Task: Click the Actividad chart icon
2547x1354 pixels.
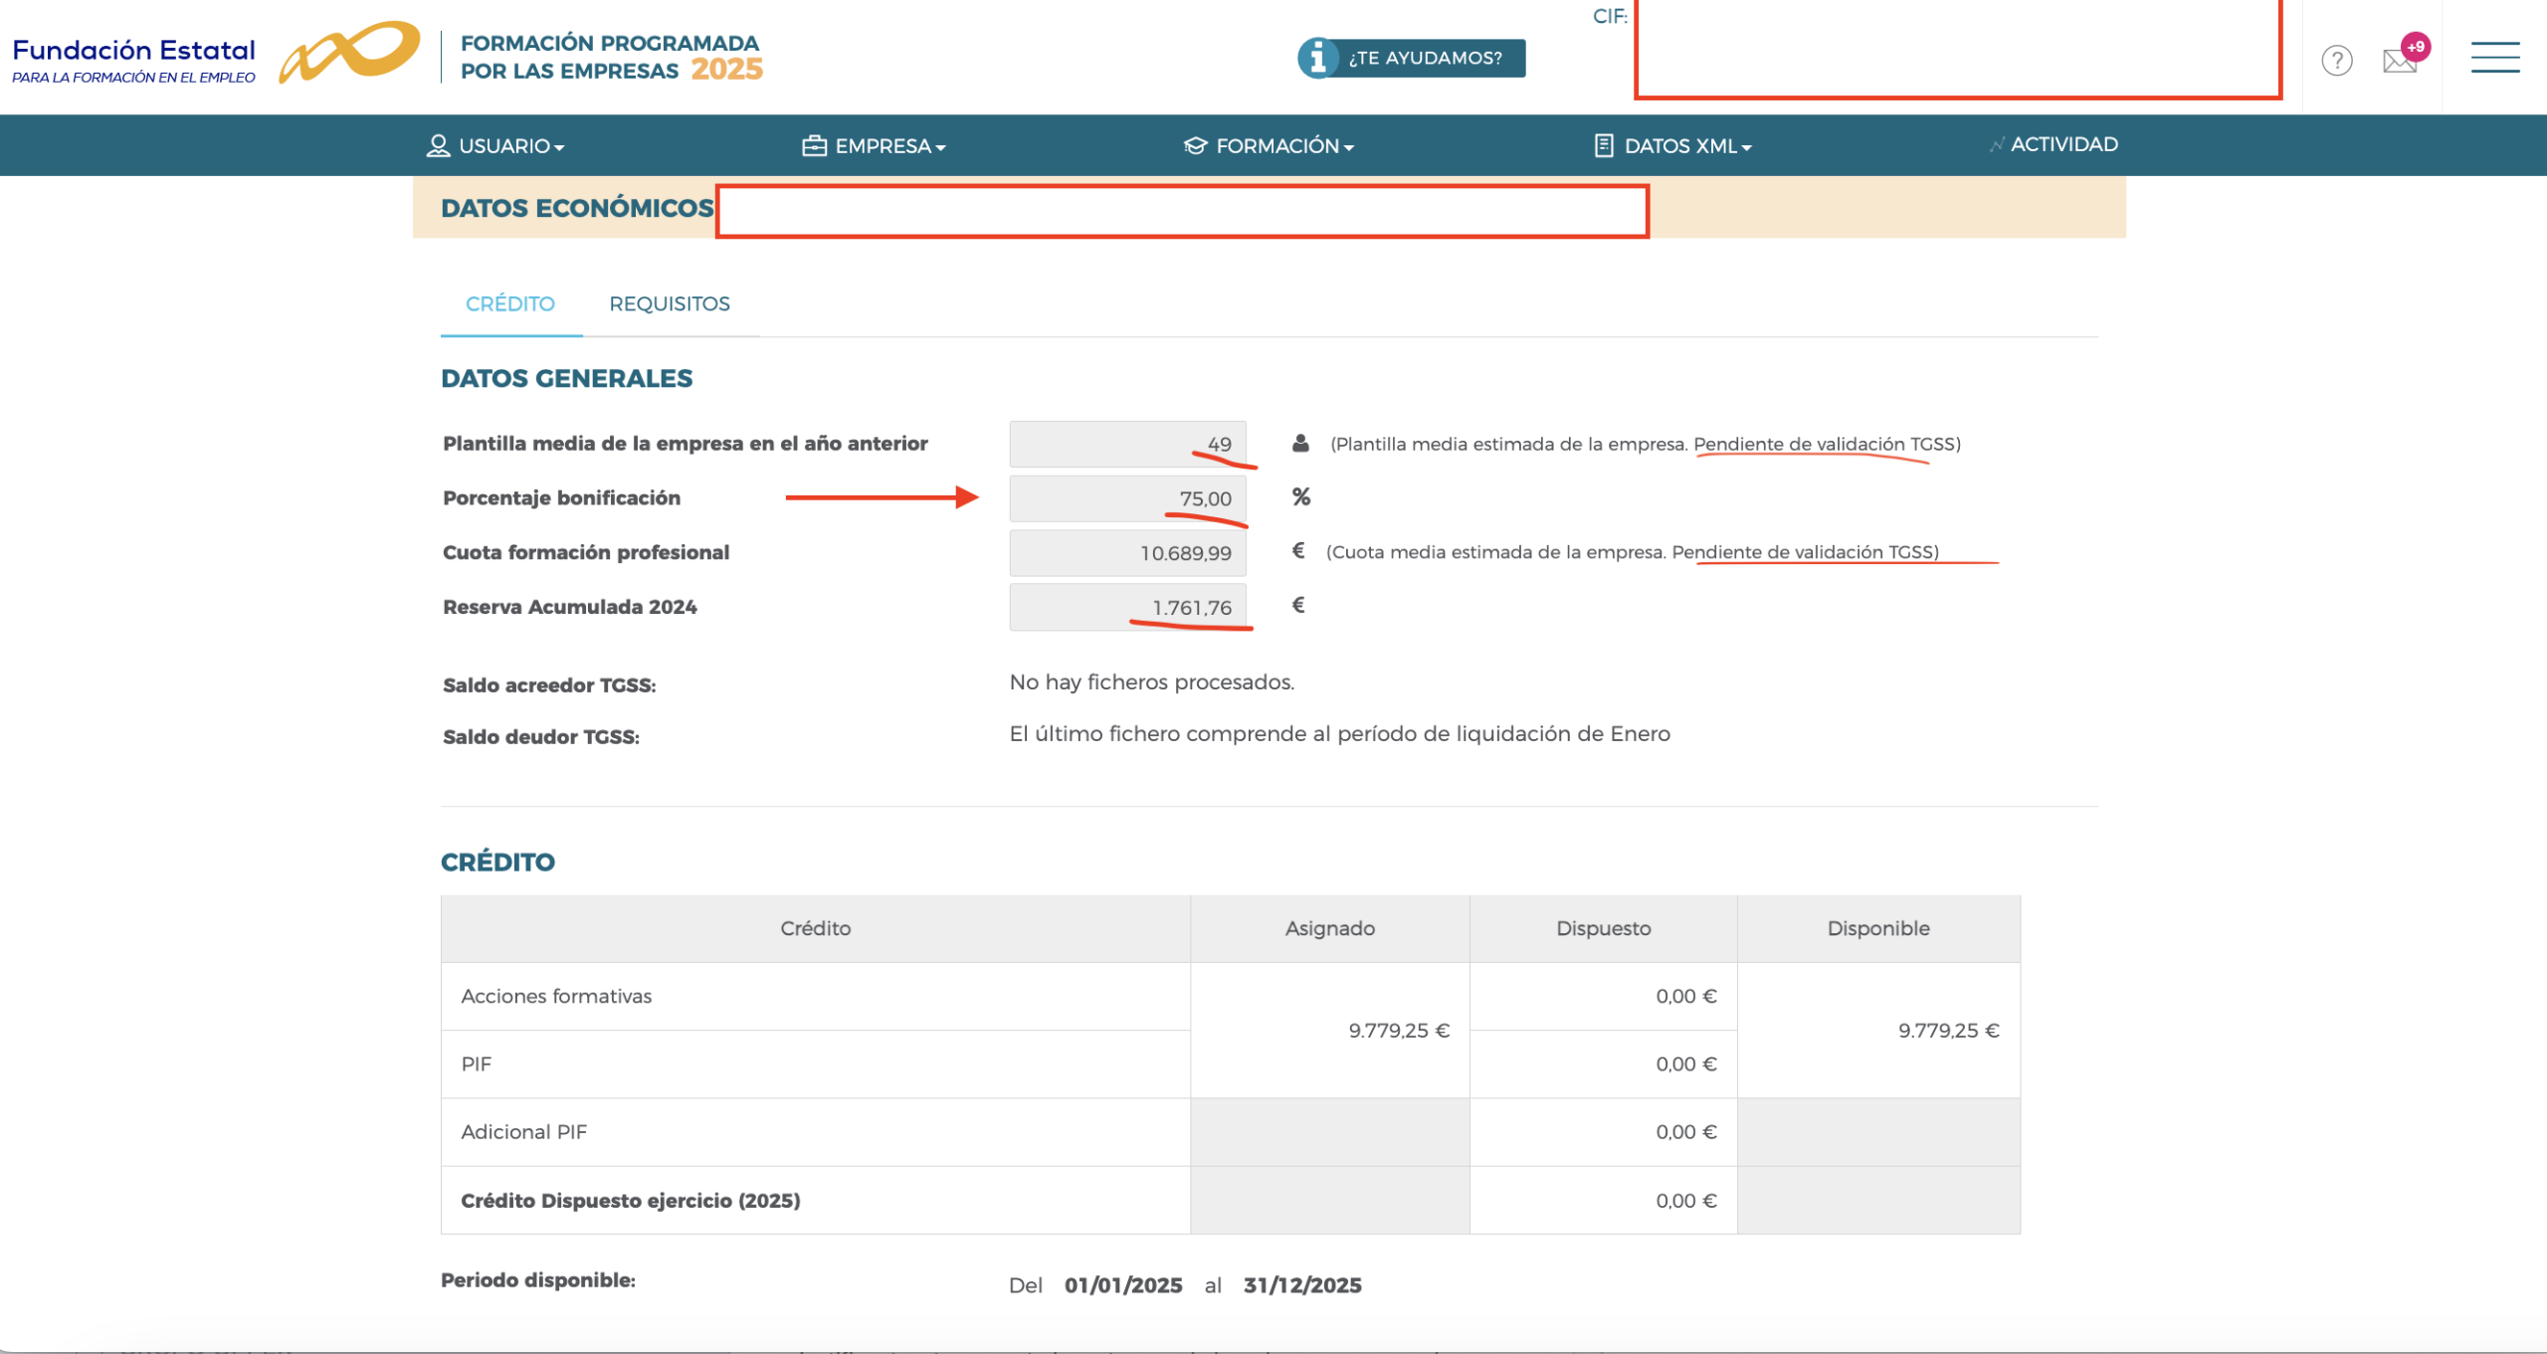Action: click(1996, 145)
